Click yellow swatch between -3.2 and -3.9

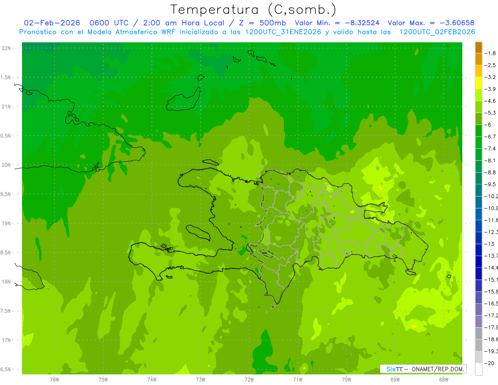(x=478, y=83)
